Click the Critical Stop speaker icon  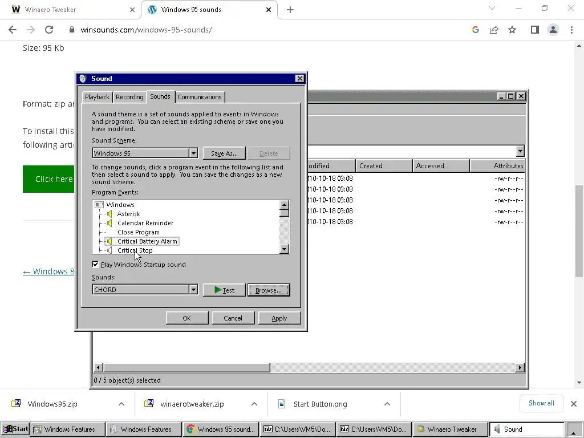click(x=109, y=250)
